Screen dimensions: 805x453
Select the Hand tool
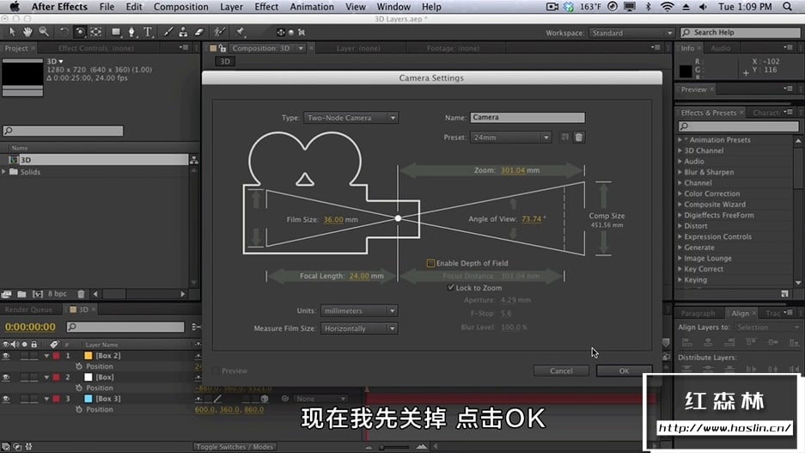coord(27,32)
